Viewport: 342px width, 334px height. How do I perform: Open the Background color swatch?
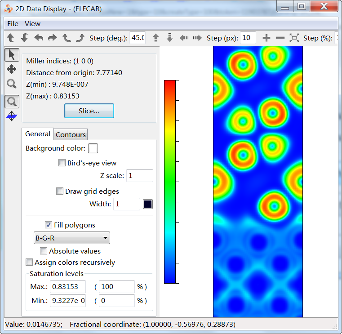(93, 148)
